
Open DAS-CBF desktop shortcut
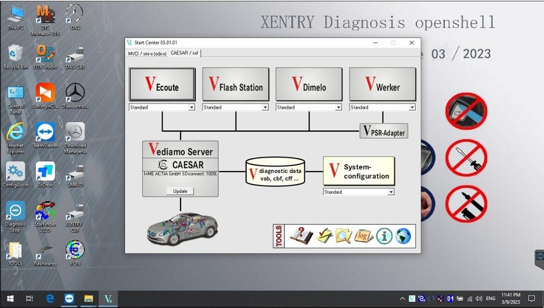pyautogui.click(x=75, y=57)
